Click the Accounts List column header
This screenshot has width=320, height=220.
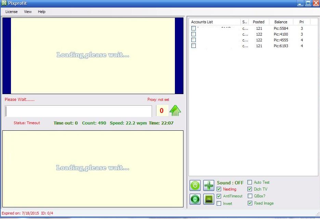215,22
